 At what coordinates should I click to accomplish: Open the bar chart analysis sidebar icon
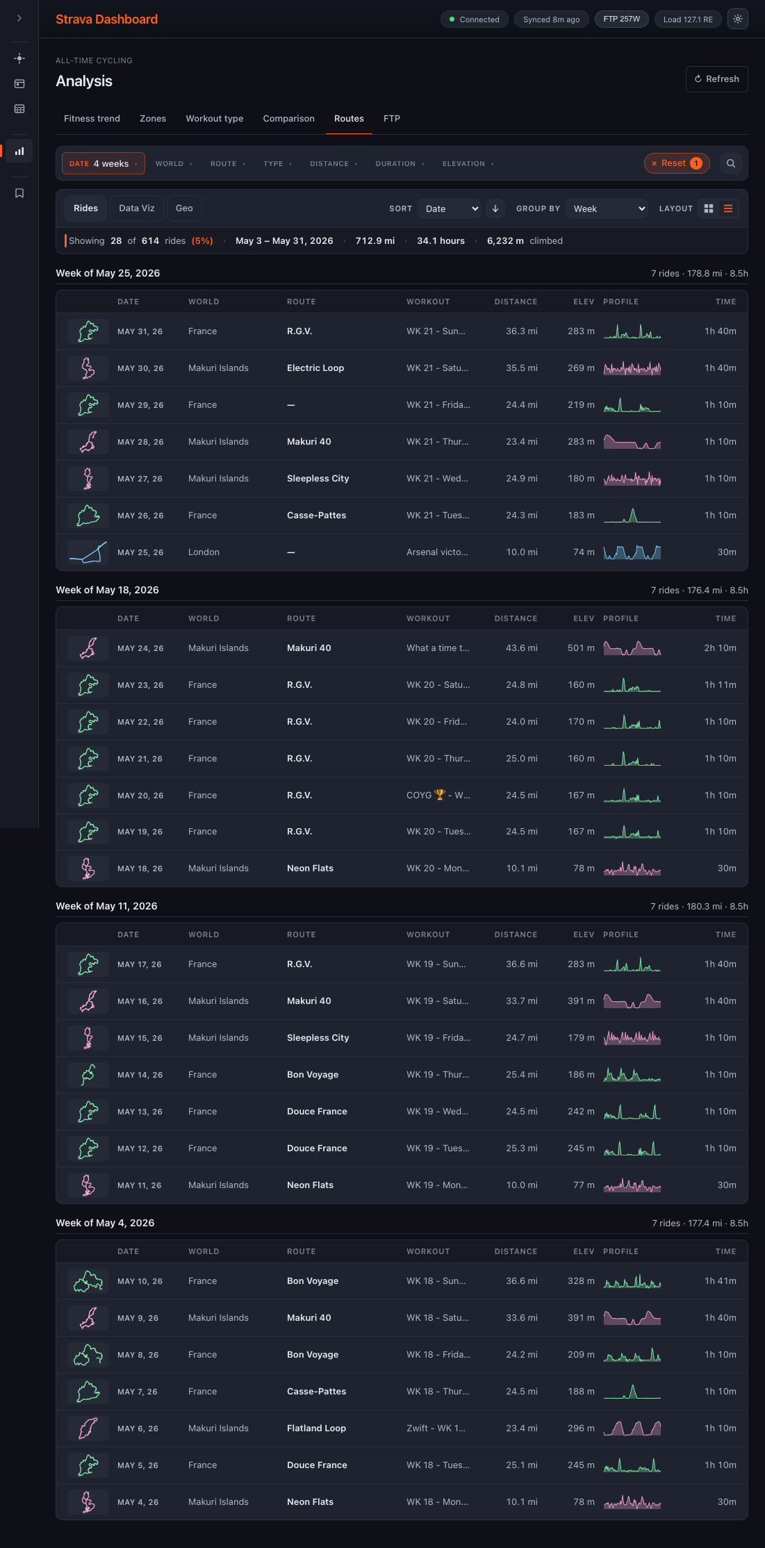pos(19,151)
